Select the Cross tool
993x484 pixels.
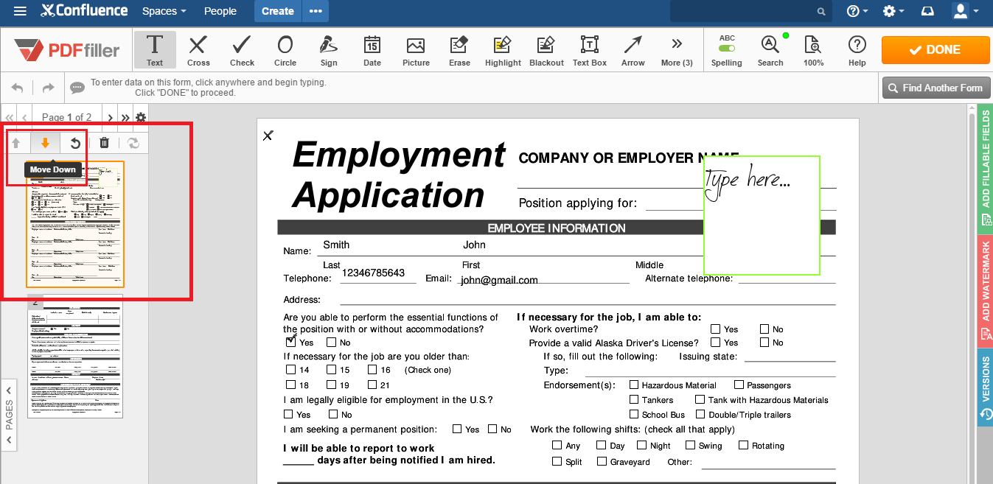(198, 49)
